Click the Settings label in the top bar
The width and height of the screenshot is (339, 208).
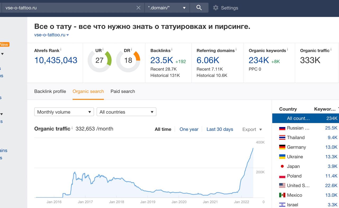tap(229, 8)
